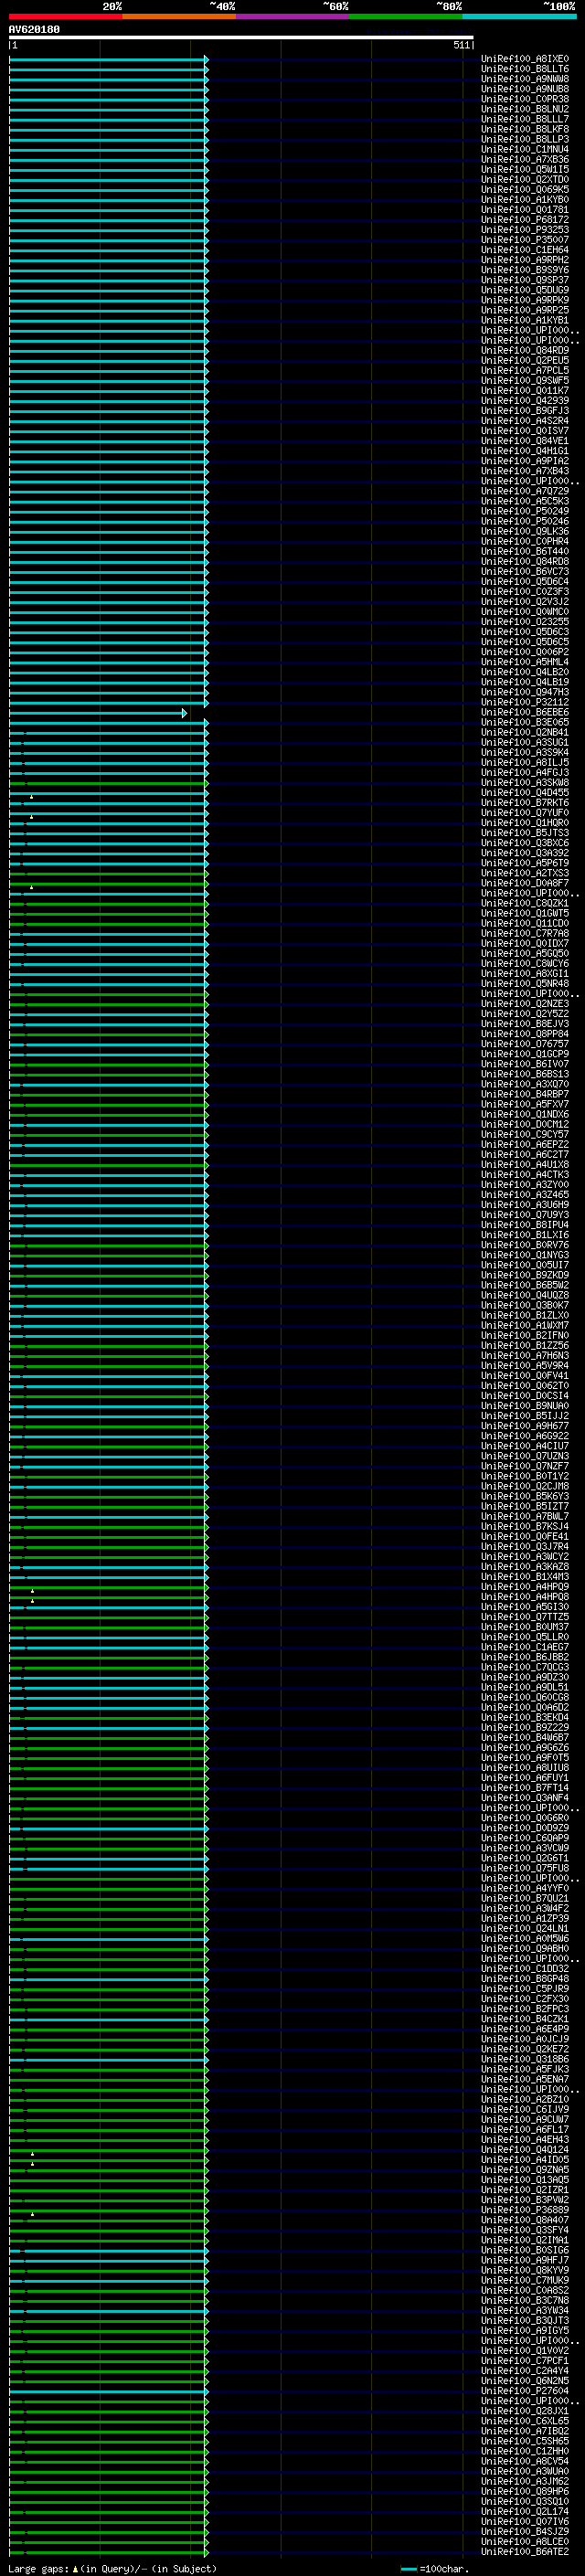This screenshot has width=585, height=2576.
Task: Click the UniRef100_B5JTS3 entry
Action: [525, 833]
